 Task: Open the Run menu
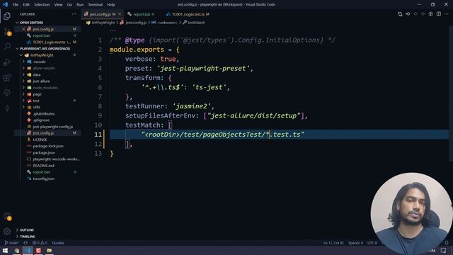[x=80, y=5]
